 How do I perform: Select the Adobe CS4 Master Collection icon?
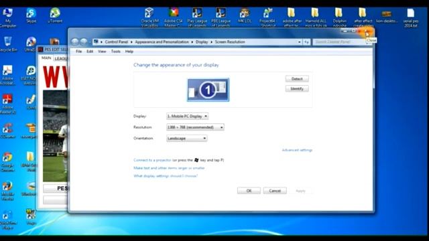pos(174,18)
